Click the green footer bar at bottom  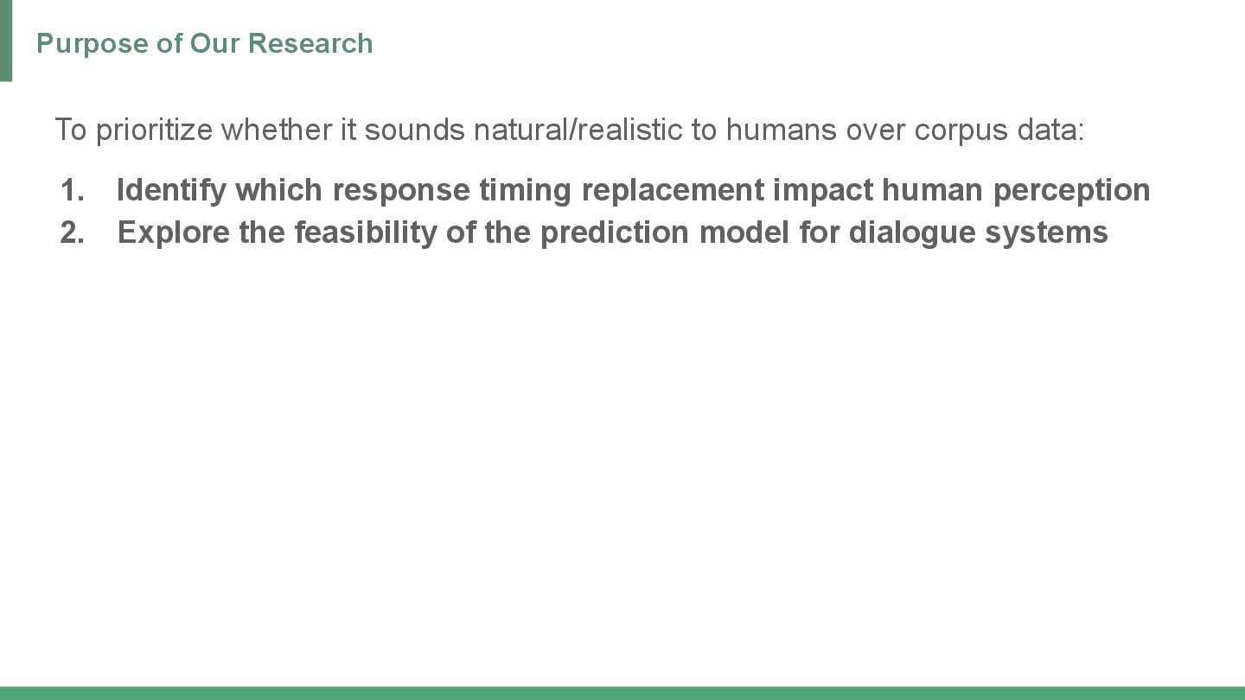(622, 693)
